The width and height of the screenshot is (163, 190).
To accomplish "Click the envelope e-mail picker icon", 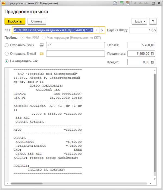I will pos(42,54).
